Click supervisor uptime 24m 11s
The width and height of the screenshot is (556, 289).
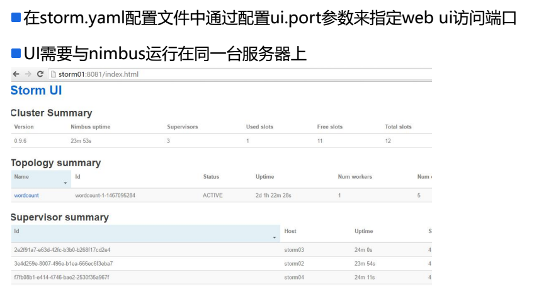(x=365, y=277)
